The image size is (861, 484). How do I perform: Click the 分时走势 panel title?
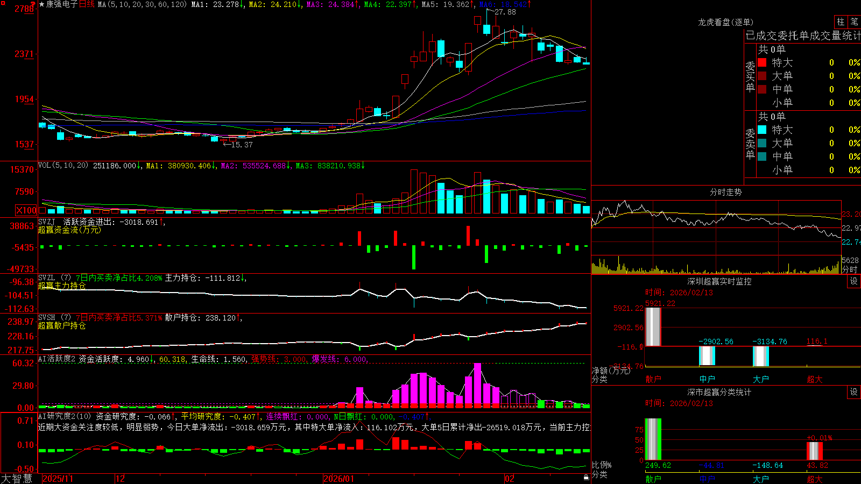point(725,192)
